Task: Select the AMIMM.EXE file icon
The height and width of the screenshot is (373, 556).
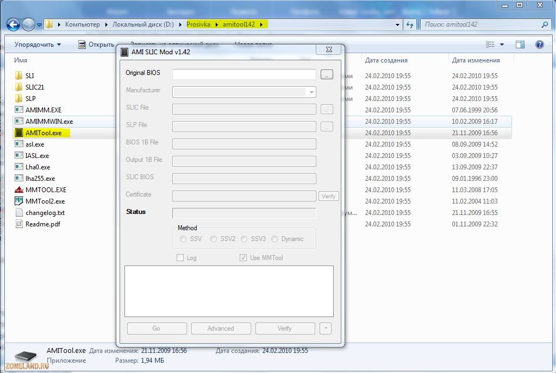Action: 19,110
